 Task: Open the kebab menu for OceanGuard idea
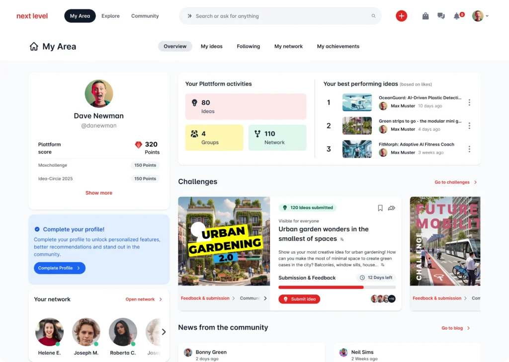[469, 102]
